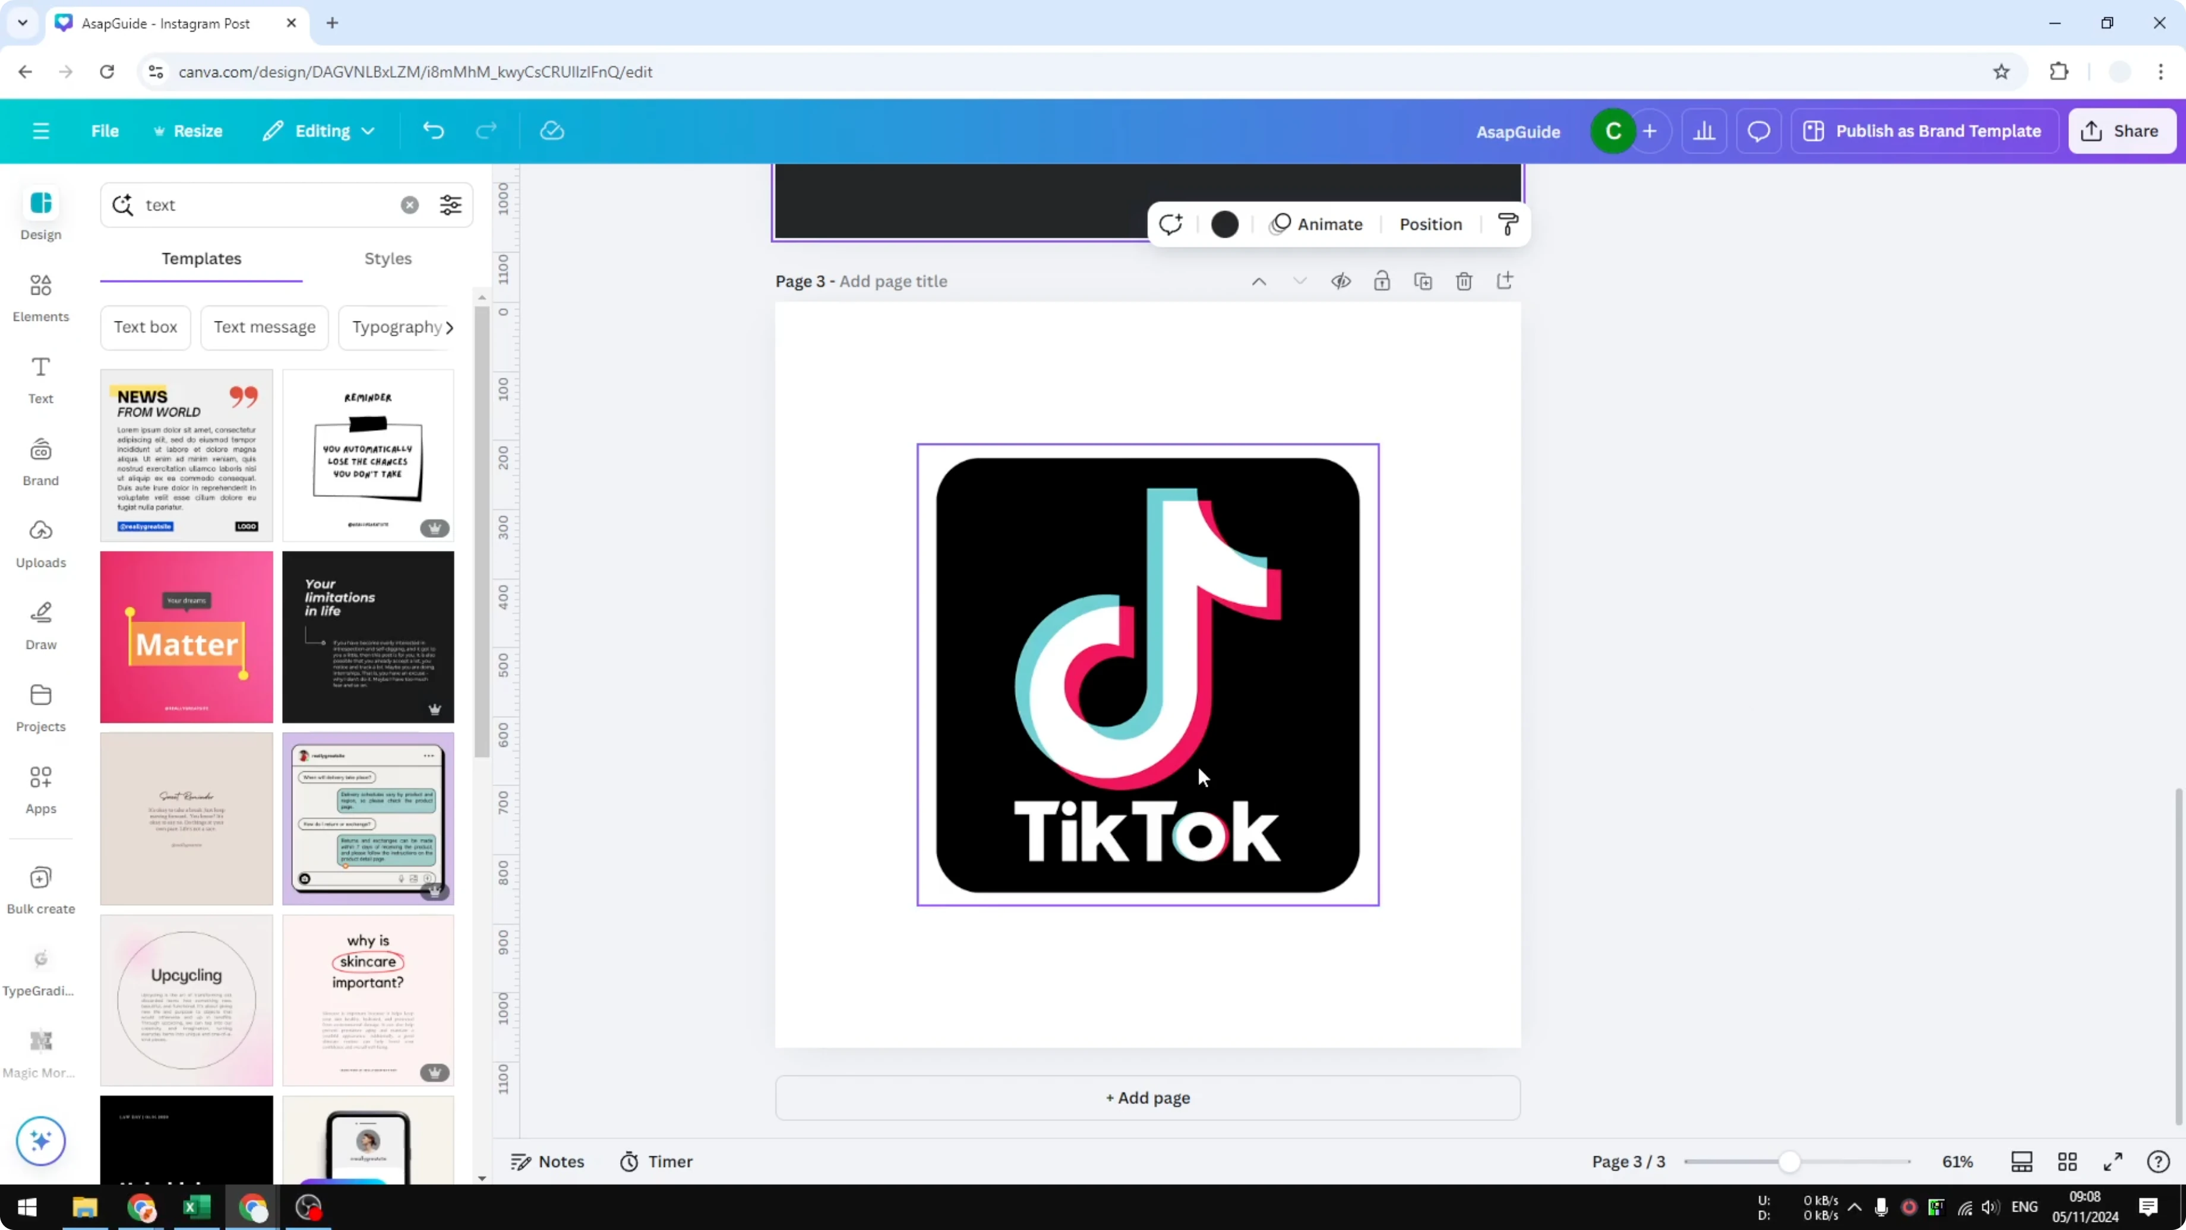Viewport: 2186px width, 1230px height.
Task: Lock page 3
Action: click(1382, 281)
